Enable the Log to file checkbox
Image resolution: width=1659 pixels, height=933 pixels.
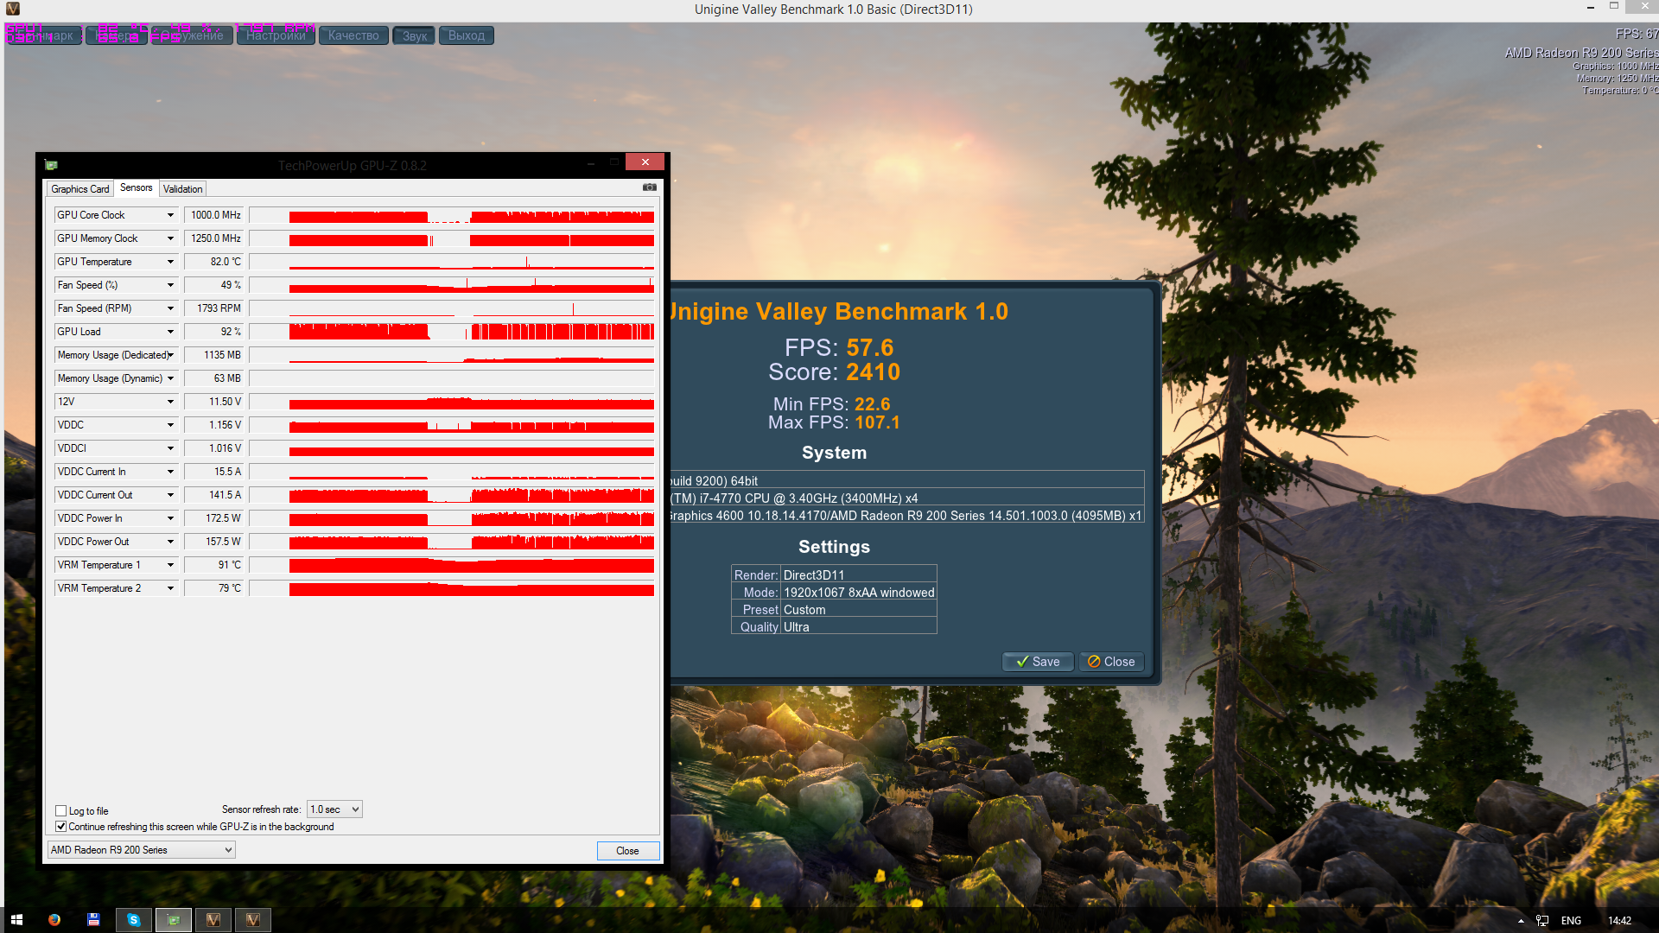61,810
